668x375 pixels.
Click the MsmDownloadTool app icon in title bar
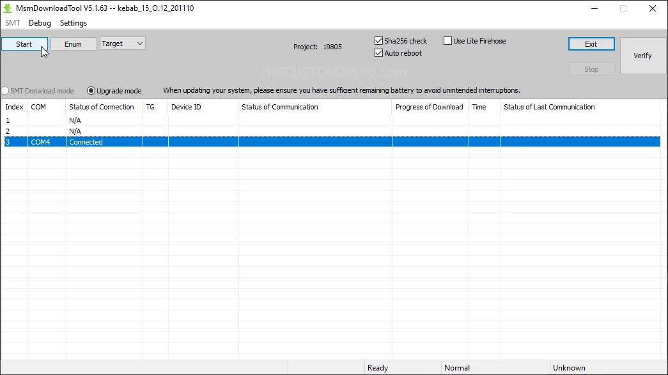[x=7, y=8]
